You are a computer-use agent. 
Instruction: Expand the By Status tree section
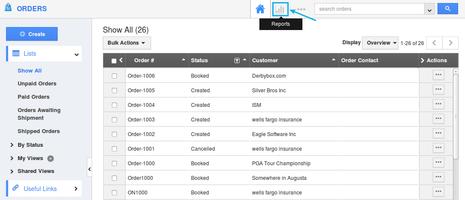(12, 145)
